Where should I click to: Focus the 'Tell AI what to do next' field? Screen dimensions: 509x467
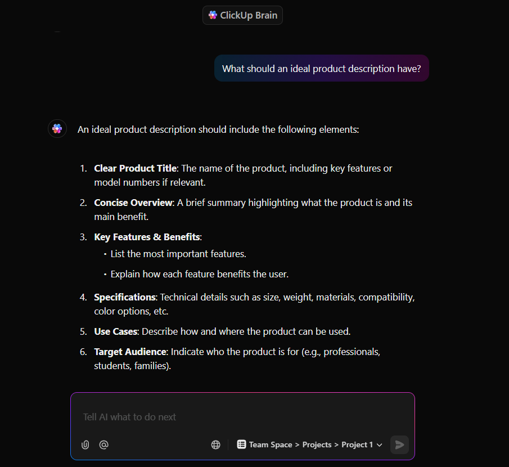pyautogui.click(x=242, y=417)
